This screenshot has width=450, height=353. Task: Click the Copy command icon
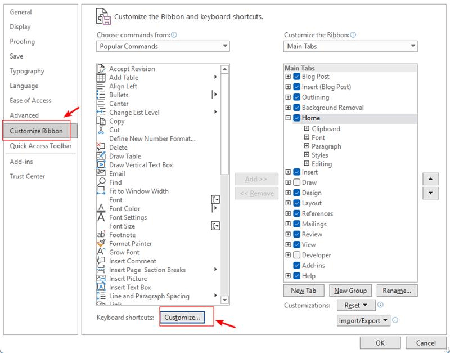pos(101,121)
